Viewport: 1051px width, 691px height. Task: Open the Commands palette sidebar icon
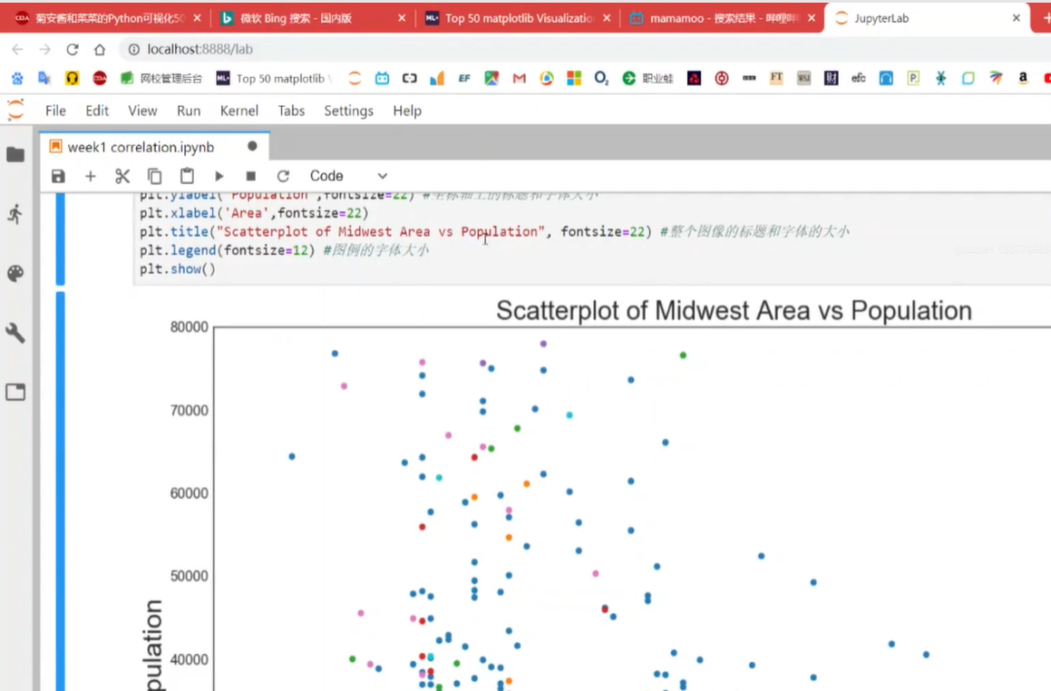pyautogui.click(x=16, y=273)
